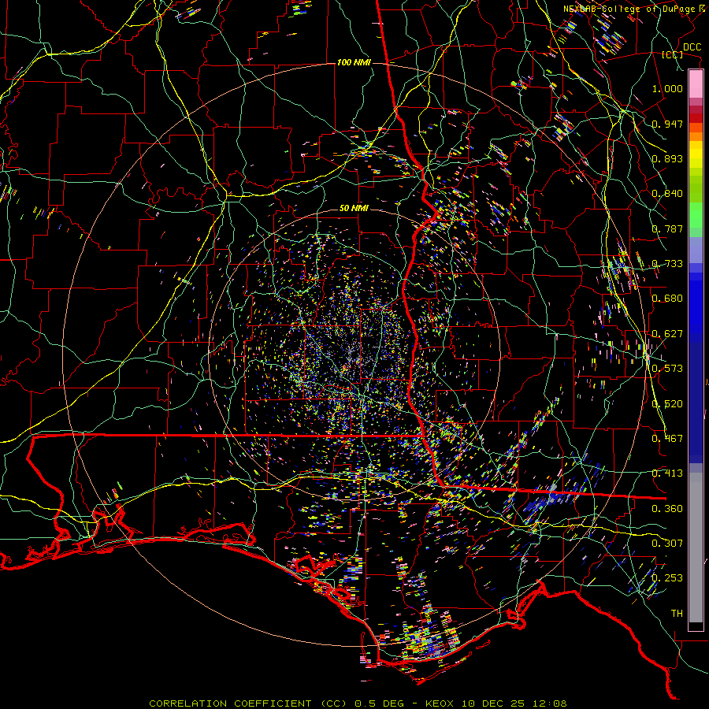Click the 1.000 value on color scale
The height and width of the screenshot is (709, 709).
pos(667,88)
